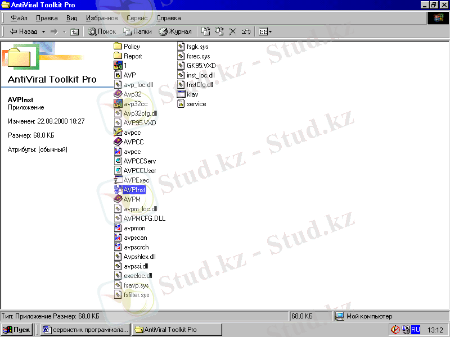Select GK95.VXD file

click(x=196, y=66)
